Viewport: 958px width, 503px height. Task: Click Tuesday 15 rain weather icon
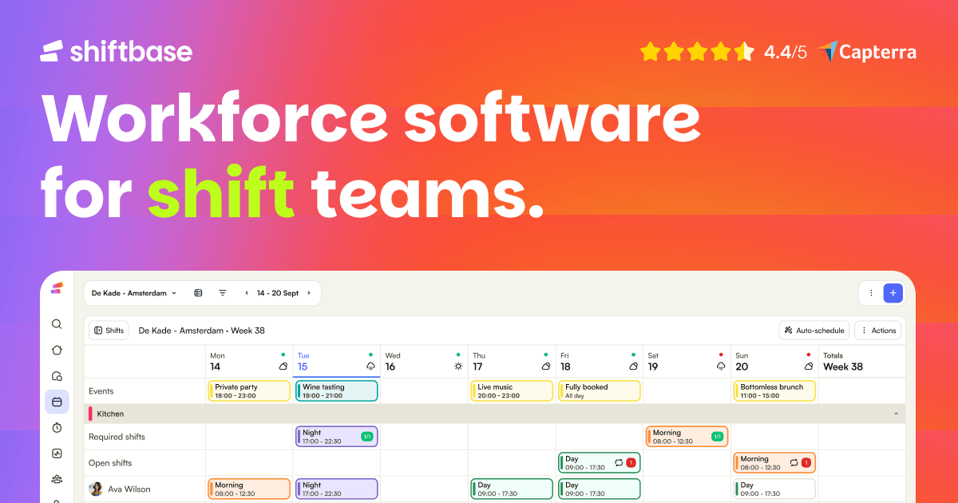coord(370,366)
